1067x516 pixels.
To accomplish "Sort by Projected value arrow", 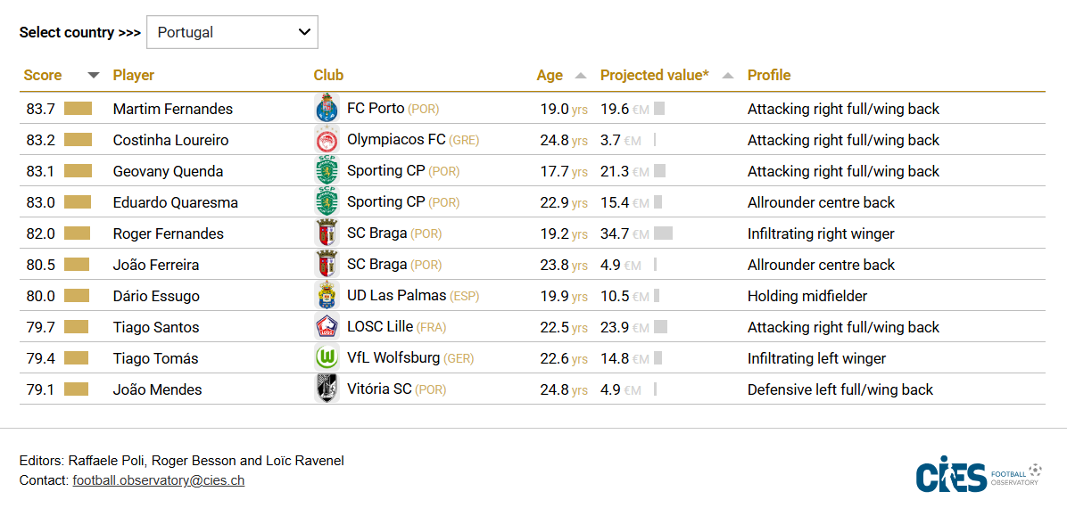I will point(727,76).
